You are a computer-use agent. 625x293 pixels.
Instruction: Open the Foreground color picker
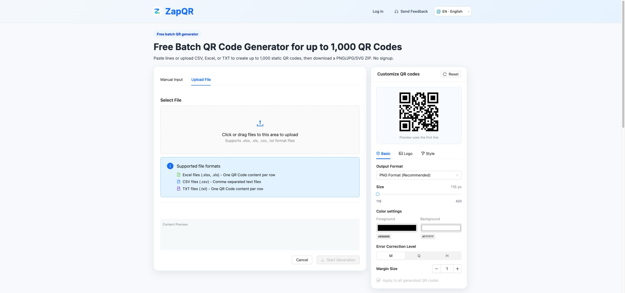pos(397,228)
